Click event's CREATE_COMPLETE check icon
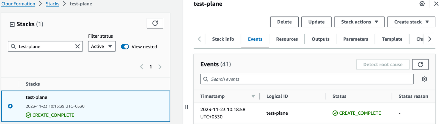 pyautogui.click(x=335, y=113)
